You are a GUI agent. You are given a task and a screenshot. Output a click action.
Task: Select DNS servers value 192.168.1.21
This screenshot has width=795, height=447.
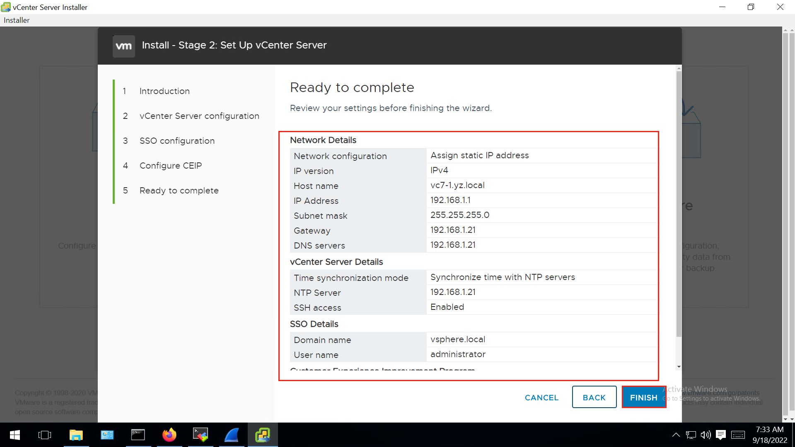click(453, 245)
